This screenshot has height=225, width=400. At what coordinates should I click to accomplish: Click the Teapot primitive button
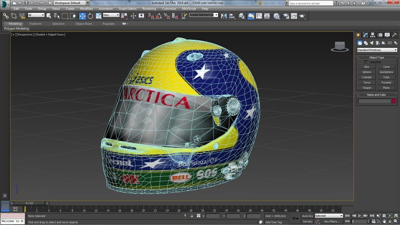(x=366, y=88)
